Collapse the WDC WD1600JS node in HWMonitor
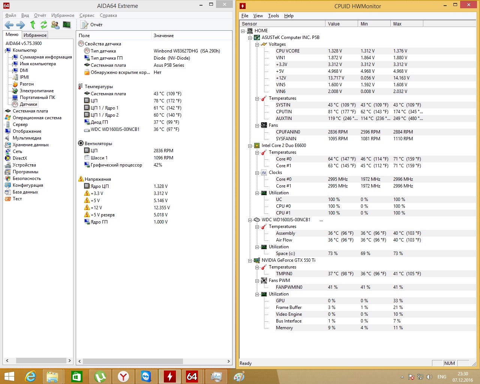The image size is (480, 384). pos(250,220)
